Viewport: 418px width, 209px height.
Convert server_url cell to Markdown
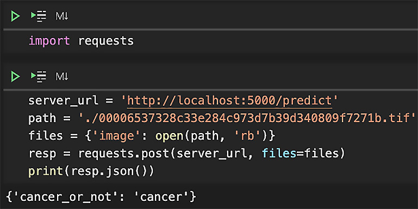point(62,77)
